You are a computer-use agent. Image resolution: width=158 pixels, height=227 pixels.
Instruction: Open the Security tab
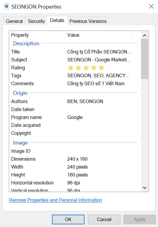click(36, 21)
